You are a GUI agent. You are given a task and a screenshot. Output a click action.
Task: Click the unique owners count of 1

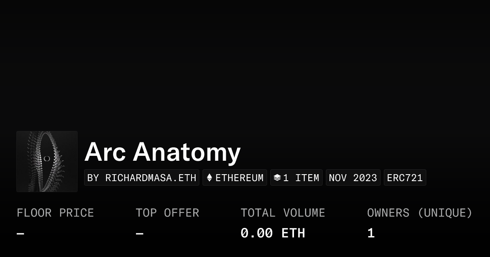(x=371, y=233)
